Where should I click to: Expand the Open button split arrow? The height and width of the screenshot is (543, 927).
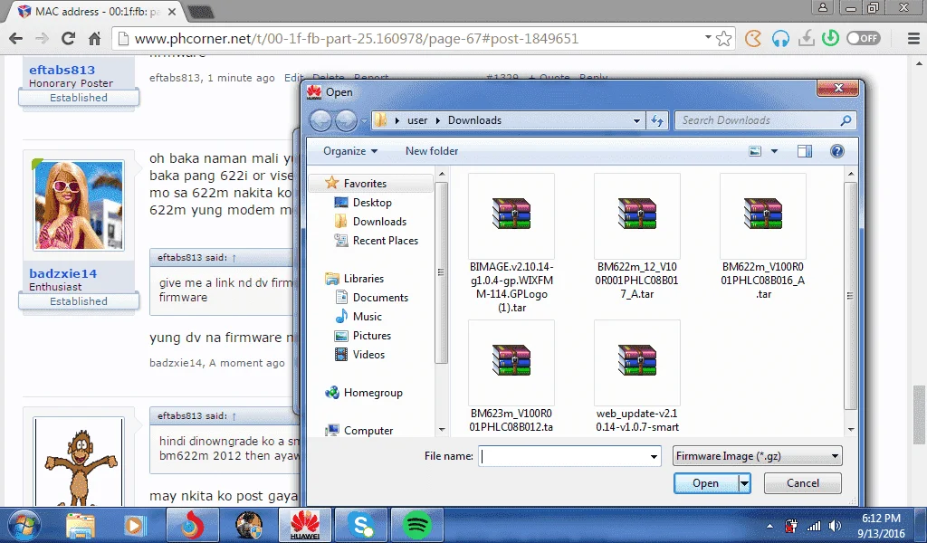pyautogui.click(x=744, y=483)
